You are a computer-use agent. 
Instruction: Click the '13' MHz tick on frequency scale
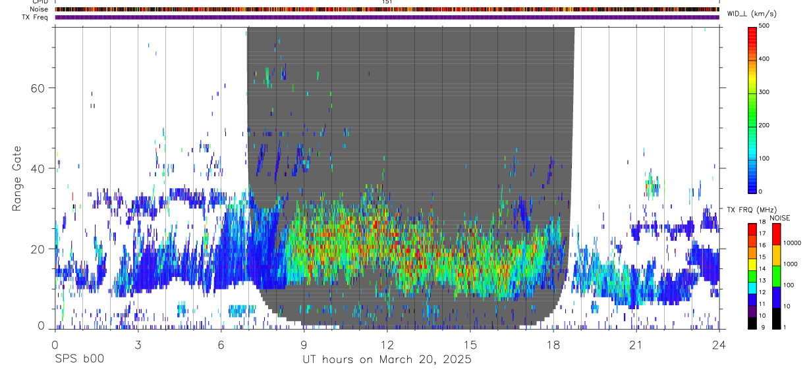click(x=762, y=280)
